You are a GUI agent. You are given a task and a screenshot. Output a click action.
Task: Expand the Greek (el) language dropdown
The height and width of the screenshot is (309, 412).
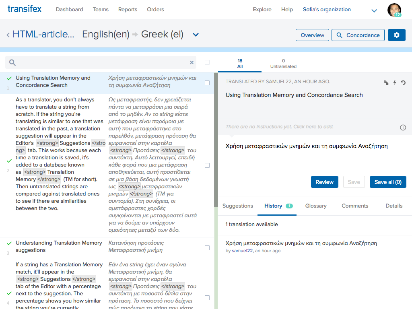(196, 35)
